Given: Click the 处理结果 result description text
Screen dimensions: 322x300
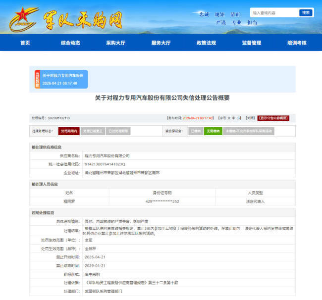Looking at the screenshot, I should 188,231.
